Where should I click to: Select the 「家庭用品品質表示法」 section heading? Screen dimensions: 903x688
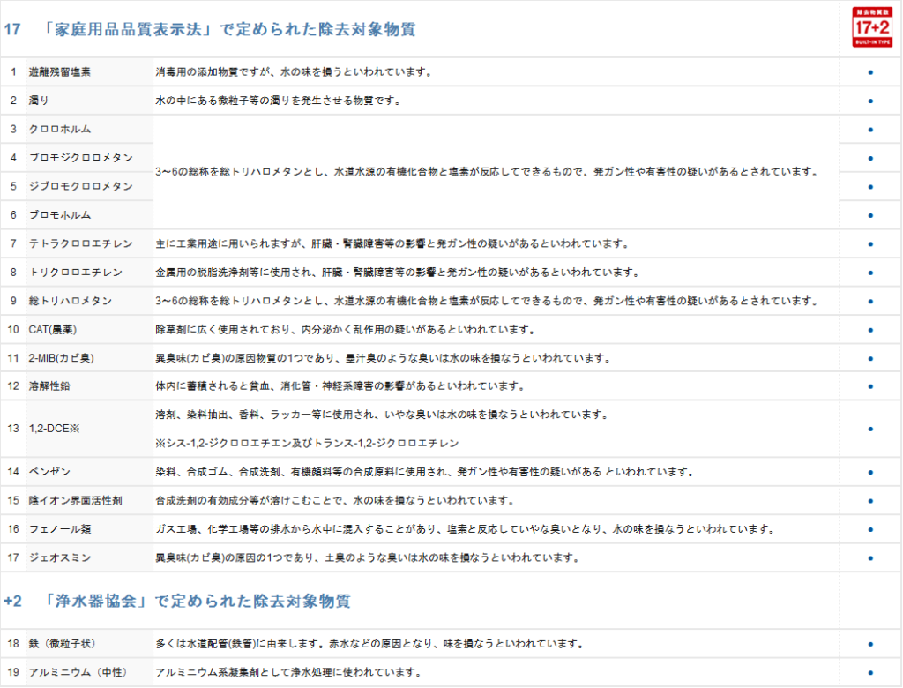coord(229,29)
